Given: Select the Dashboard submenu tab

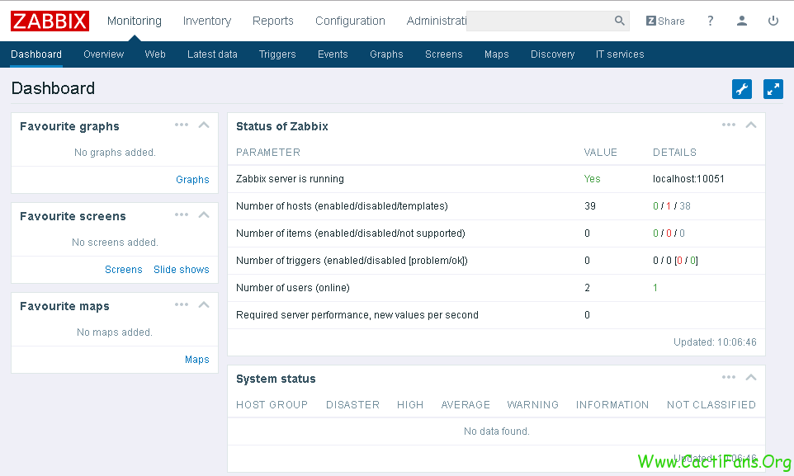Looking at the screenshot, I should tap(36, 54).
